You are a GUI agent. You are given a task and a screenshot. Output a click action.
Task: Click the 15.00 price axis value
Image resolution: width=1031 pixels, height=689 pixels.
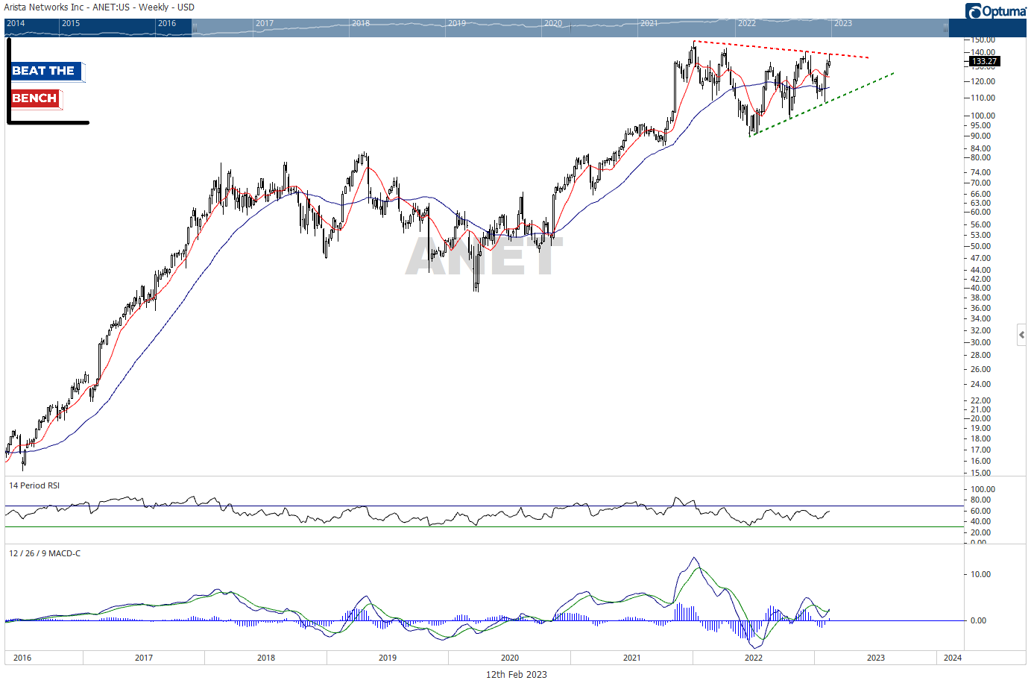(x=981, y=473)
